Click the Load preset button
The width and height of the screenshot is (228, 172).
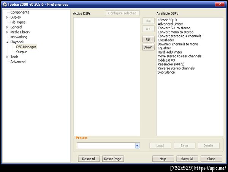tap(160, 145)
